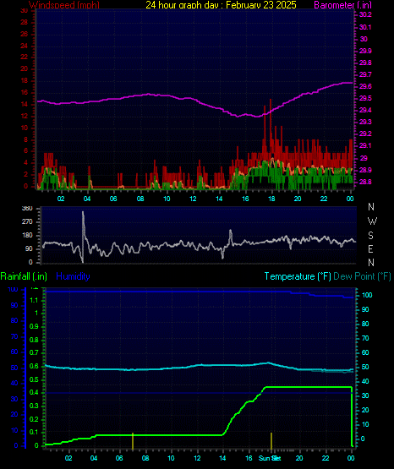
Task: Select the Rainfall (.in) legend label
Action: (x=24, y=276)
